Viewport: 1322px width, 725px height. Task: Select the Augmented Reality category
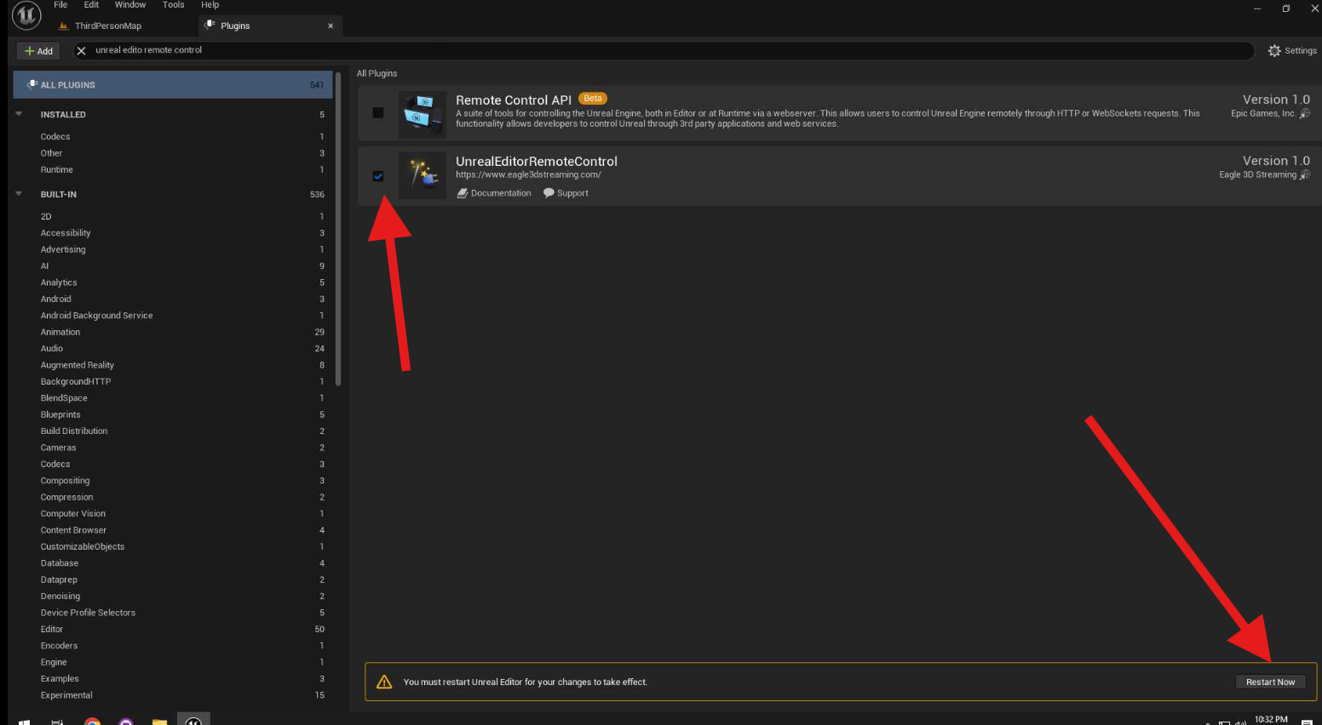pos(78,365)
